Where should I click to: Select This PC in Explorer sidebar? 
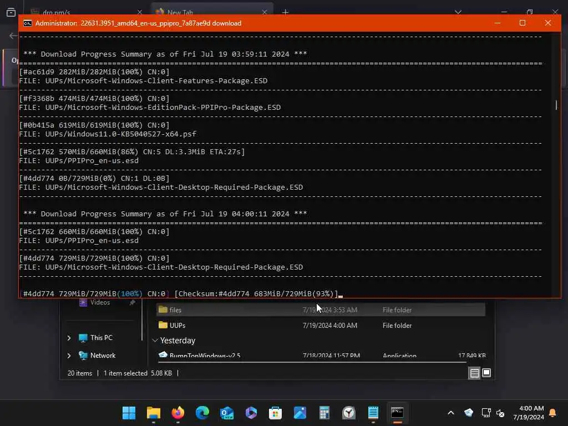point(95,338)
